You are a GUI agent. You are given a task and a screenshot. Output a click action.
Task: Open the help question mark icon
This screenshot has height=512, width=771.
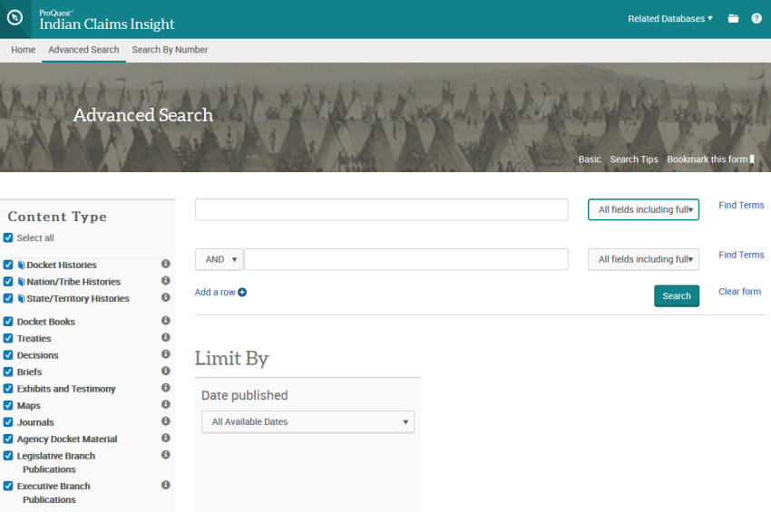pyautogui.click(x=756, y=19)
